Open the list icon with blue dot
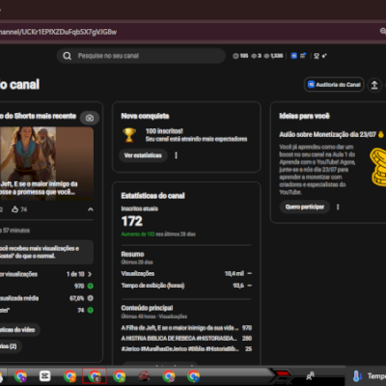 303,56
